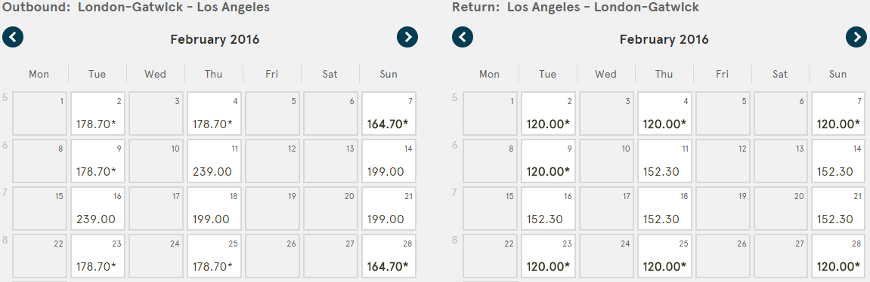Select return Feb 2 fare 120.00
Viewport: 870px width, 282px height.
(548, 114)
